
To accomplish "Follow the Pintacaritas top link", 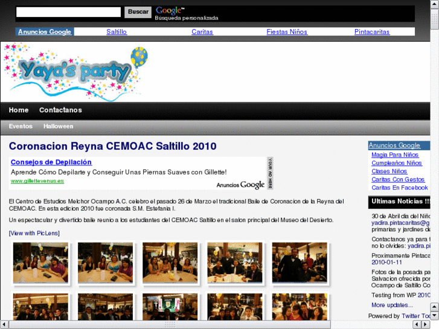I will pos(372,32).
